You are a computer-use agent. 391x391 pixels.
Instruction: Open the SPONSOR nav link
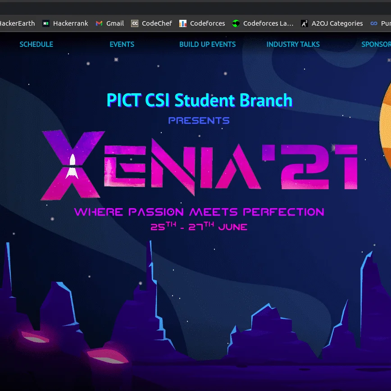(x=376, y=44)
